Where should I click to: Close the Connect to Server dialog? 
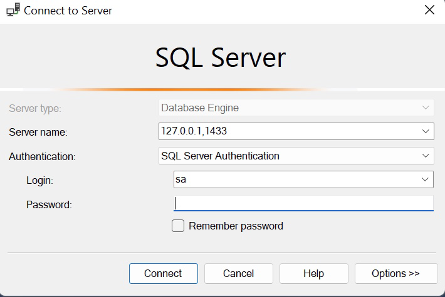(429, 11)
